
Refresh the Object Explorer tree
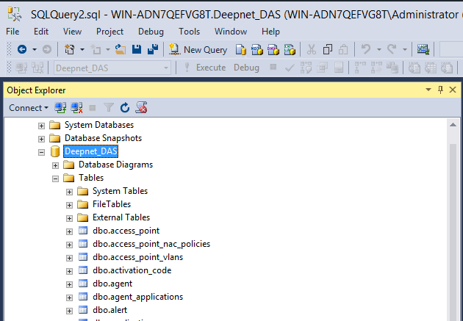[125, 108]
